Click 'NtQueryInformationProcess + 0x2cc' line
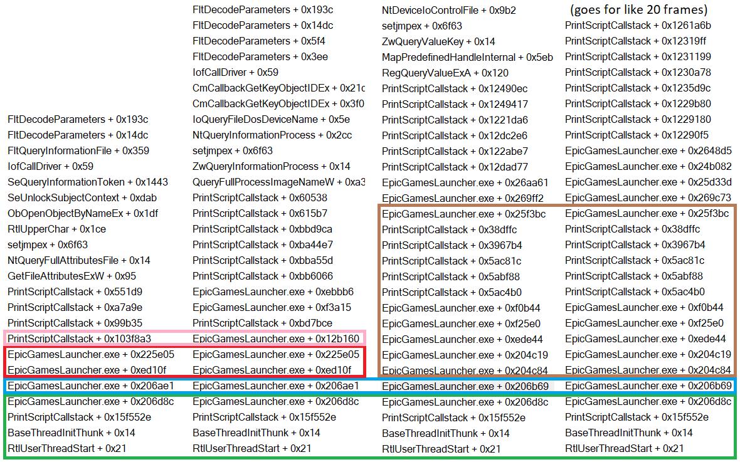Viewport: 740px width, 462px height. (x=272, y=135)
